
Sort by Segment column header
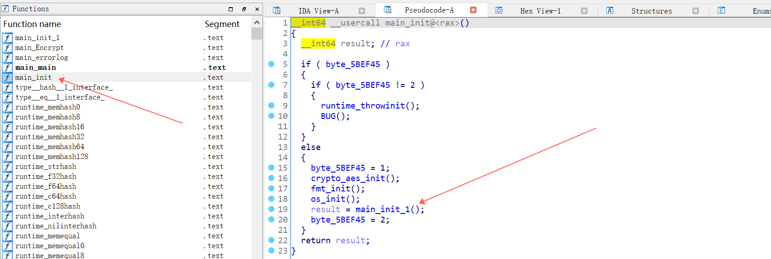[x=226, y=24]
